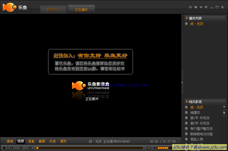Select 有只僵尸暗恋你 in related videos
The height and width of the screenshot is (151, 228).
(x=201, y=129)
